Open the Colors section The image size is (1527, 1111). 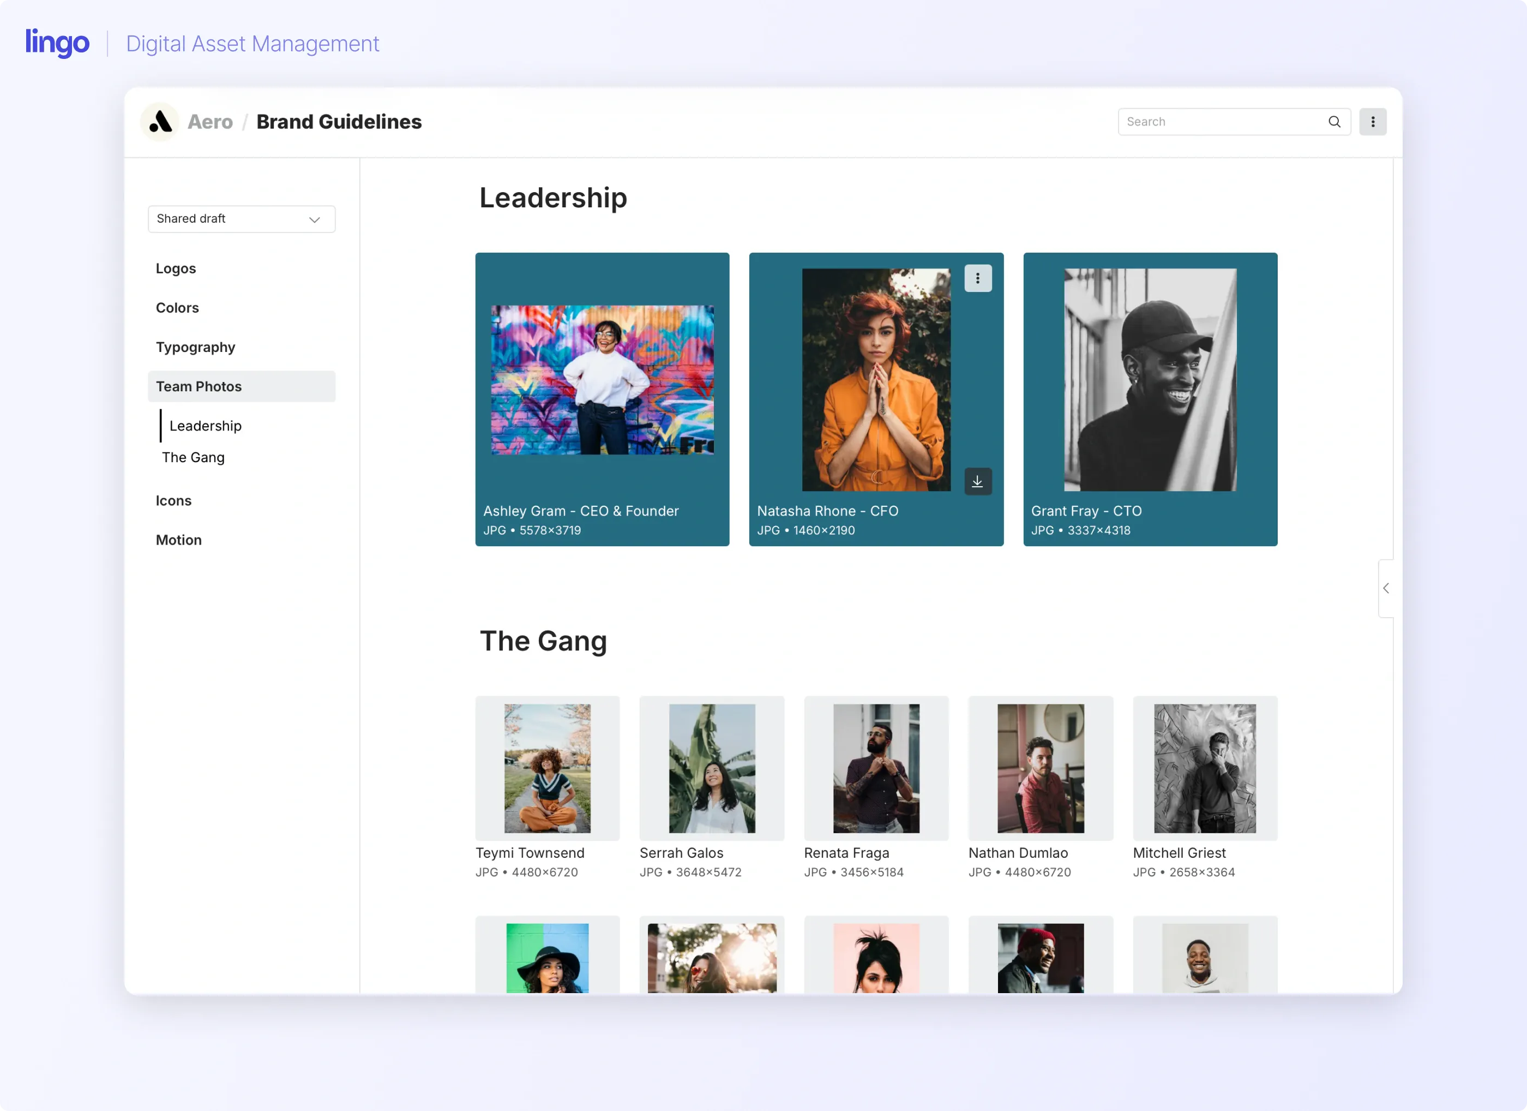[x=177, y=308]
